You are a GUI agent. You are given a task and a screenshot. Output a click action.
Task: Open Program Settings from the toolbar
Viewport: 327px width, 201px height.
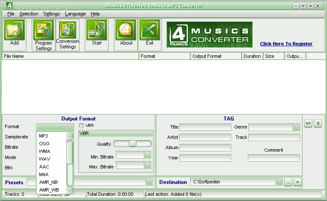[x=44, y=30]
